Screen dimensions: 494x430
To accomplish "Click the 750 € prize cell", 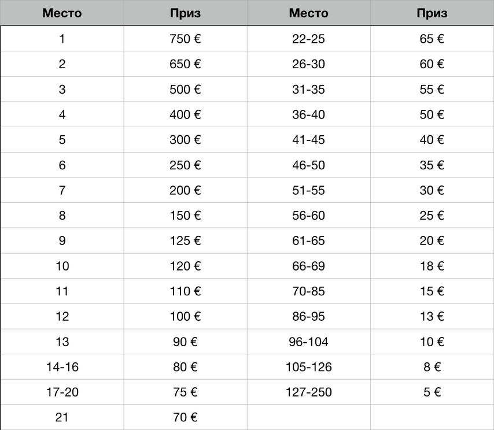I will click(x=185, y=39).
